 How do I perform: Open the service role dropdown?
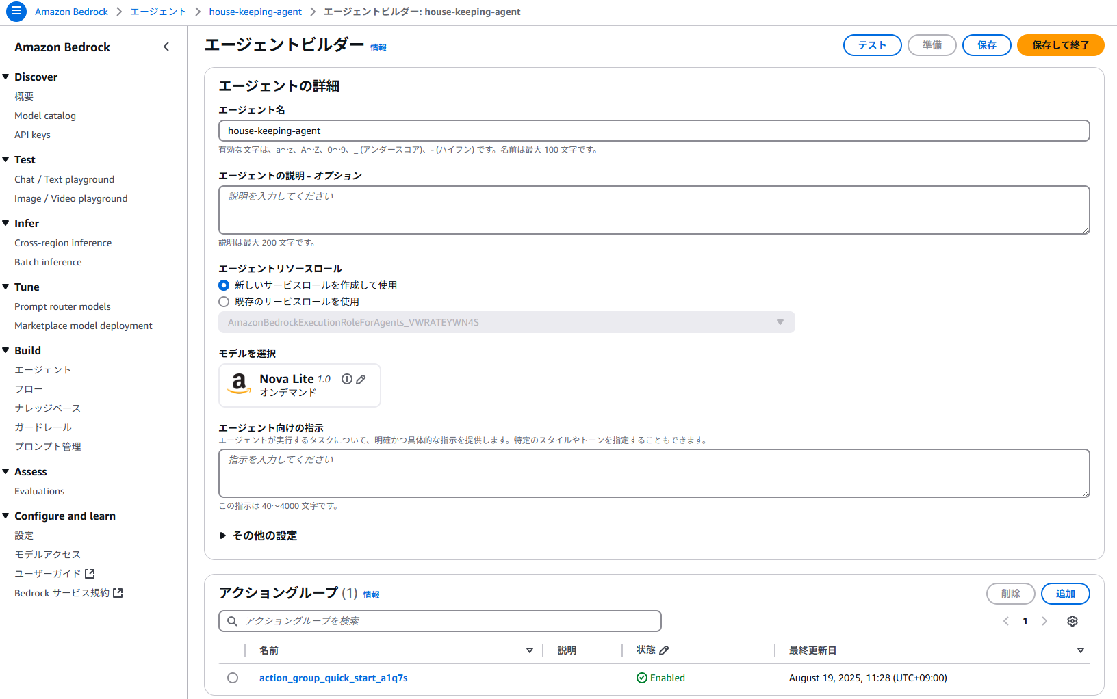coord(506,322)
